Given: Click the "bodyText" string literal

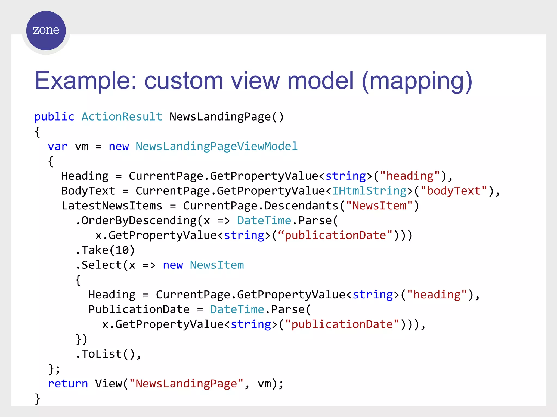Looking at the screenshot, I should tap(454, 191).
